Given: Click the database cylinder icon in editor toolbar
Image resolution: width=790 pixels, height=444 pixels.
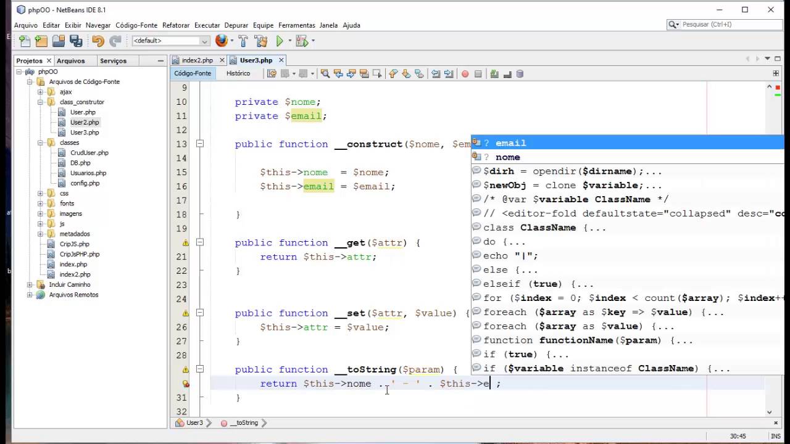Looking at the screenshot, I should pos(520,73).
